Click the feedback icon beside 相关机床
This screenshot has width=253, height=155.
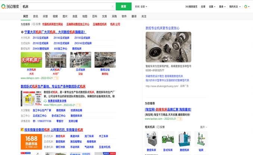158,127
